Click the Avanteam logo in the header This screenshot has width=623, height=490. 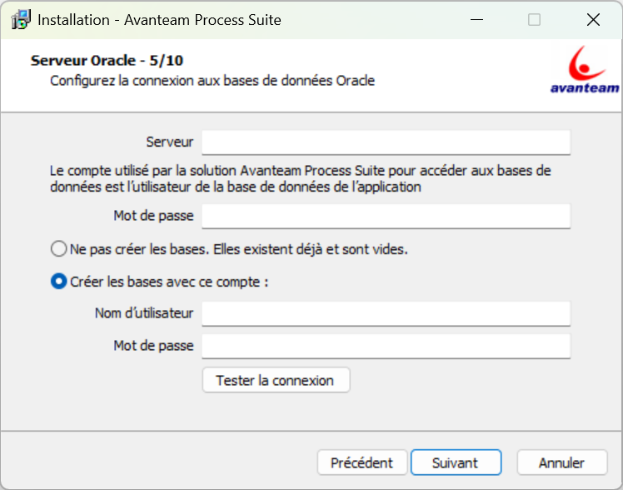[585, 70]
